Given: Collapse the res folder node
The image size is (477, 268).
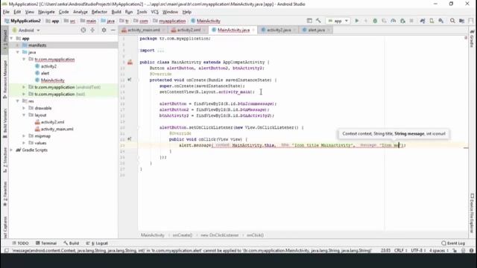Looking at the screenshot, I should pyautogui.click(x=18, y=101).
